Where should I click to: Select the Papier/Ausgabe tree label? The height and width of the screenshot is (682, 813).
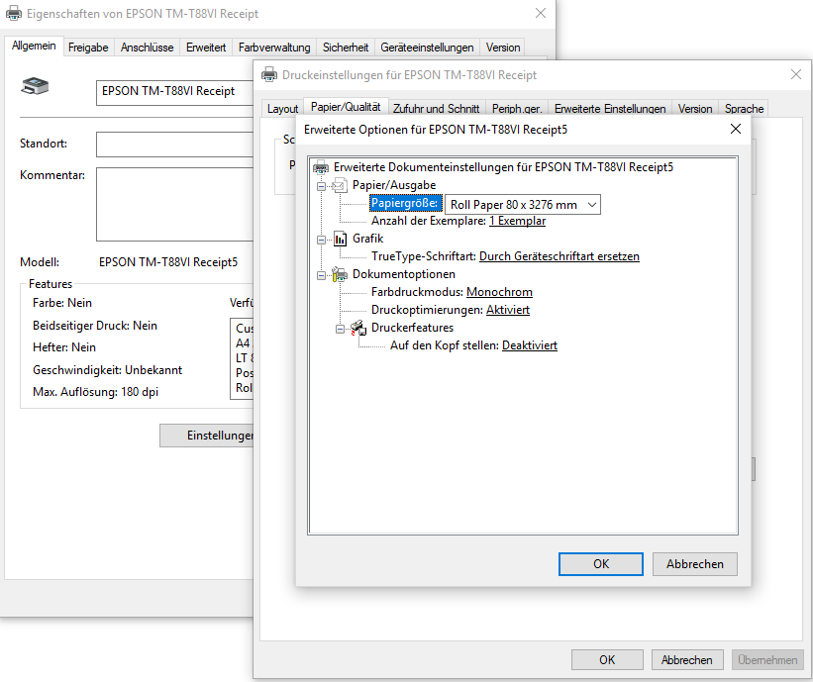(394, 185)
